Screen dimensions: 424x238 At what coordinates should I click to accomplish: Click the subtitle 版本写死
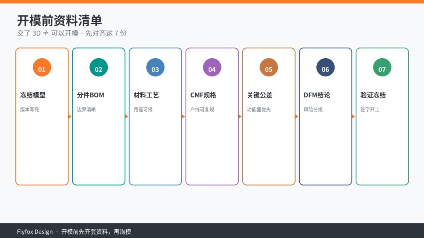tap(29, 109)
